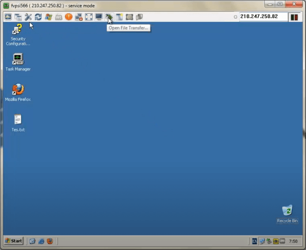Image resolution: width=306 pixels, height=250 pixels.
Task: Click the "Open File Transfer..." tooltip text
Action: [x=128, y=28]
